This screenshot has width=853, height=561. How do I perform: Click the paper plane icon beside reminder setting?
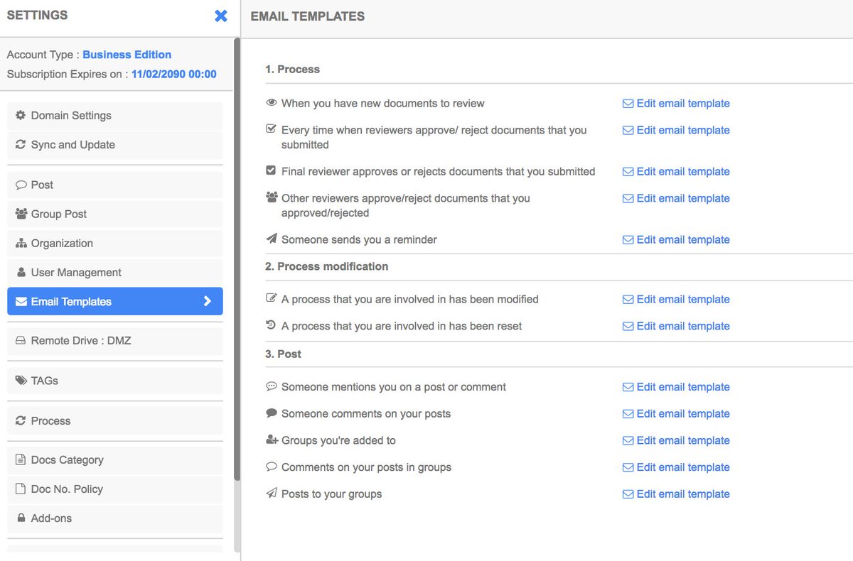272,239
